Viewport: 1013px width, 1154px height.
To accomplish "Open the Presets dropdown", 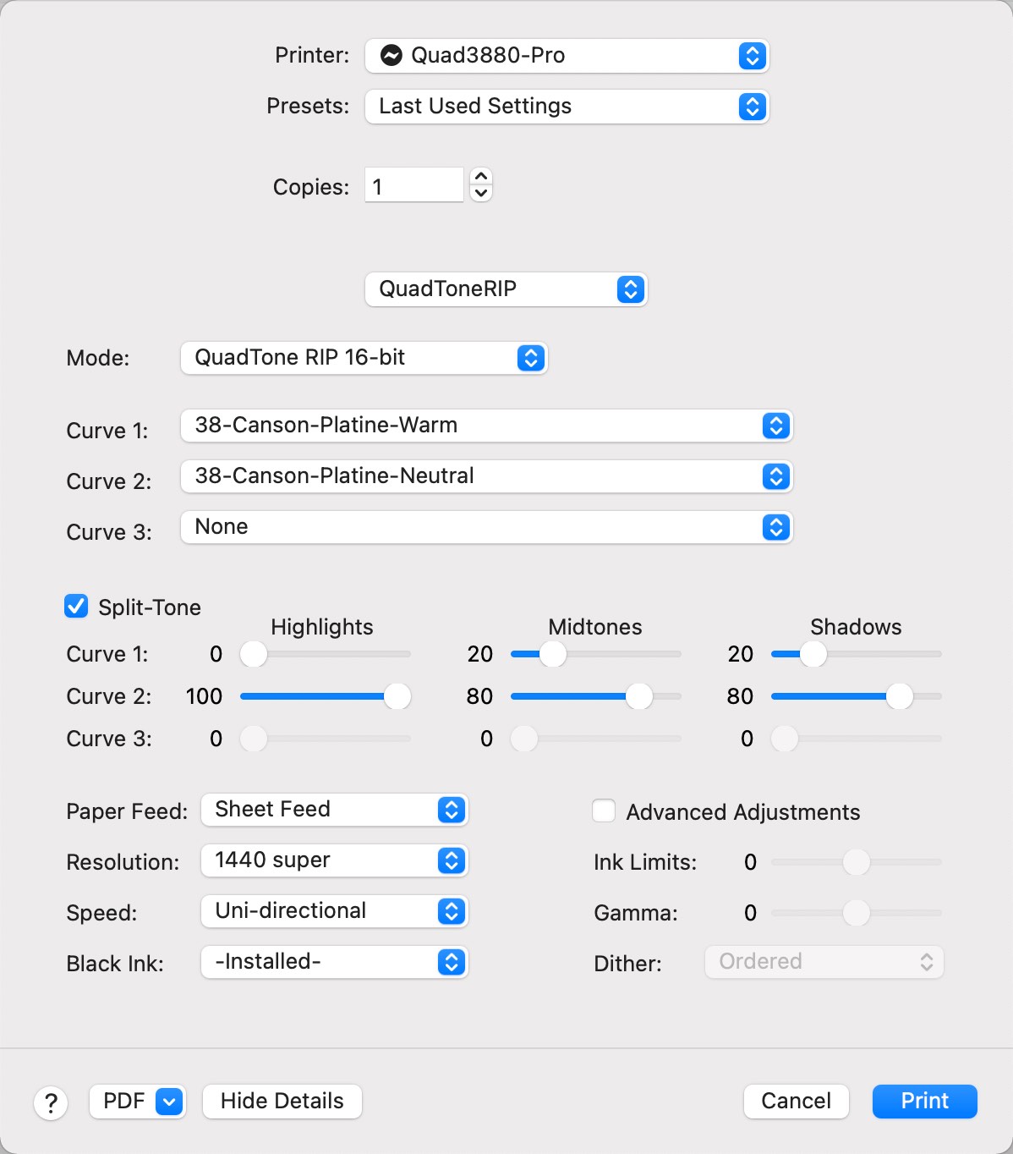I will pyautogui.click(x=567, y=107).
